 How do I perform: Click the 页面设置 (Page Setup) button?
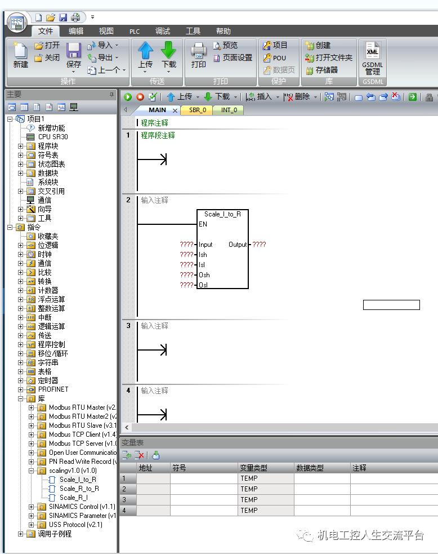(233, 57)
